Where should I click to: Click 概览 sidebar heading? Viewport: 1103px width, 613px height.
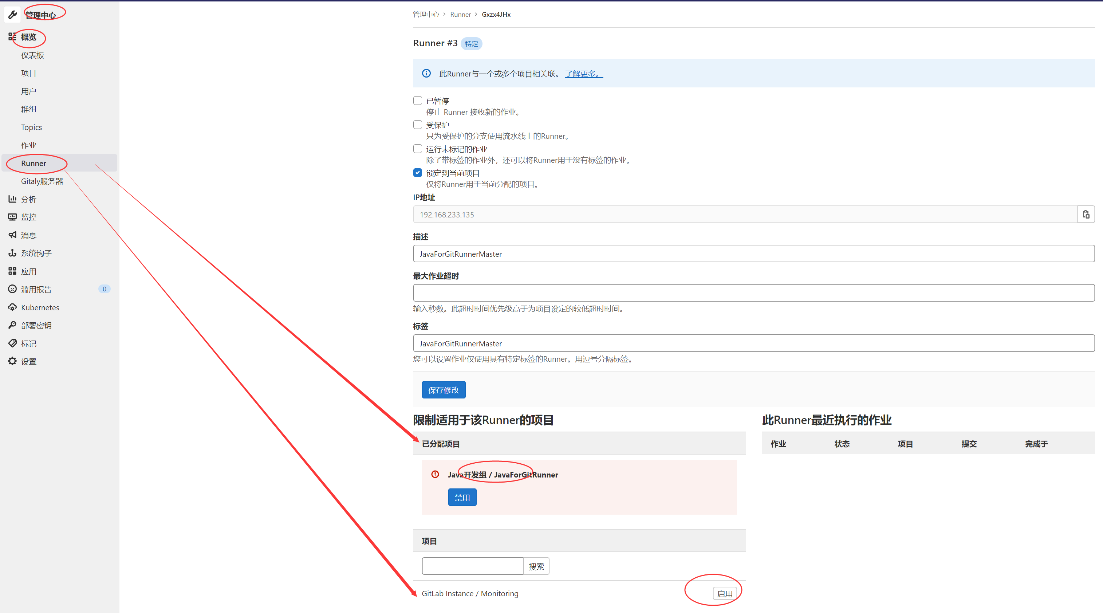coord(29,37)
